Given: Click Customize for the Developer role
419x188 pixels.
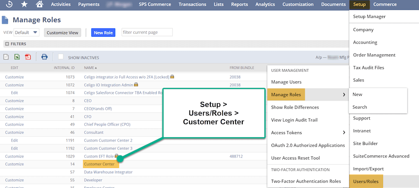Looking at the screenshot, I should pos(14,180).
